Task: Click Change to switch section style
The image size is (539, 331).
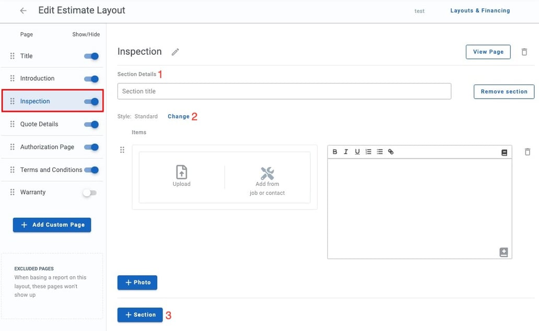Action: [179, 116]
